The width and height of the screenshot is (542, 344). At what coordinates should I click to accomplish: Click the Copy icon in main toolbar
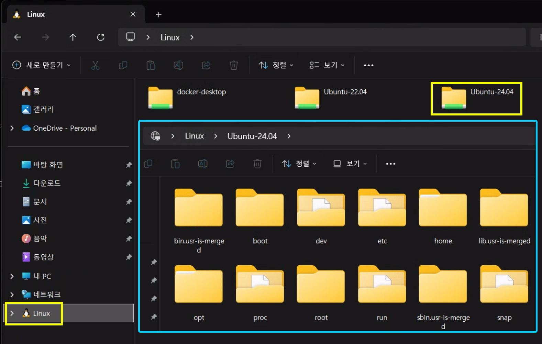[x=123, y=65]
